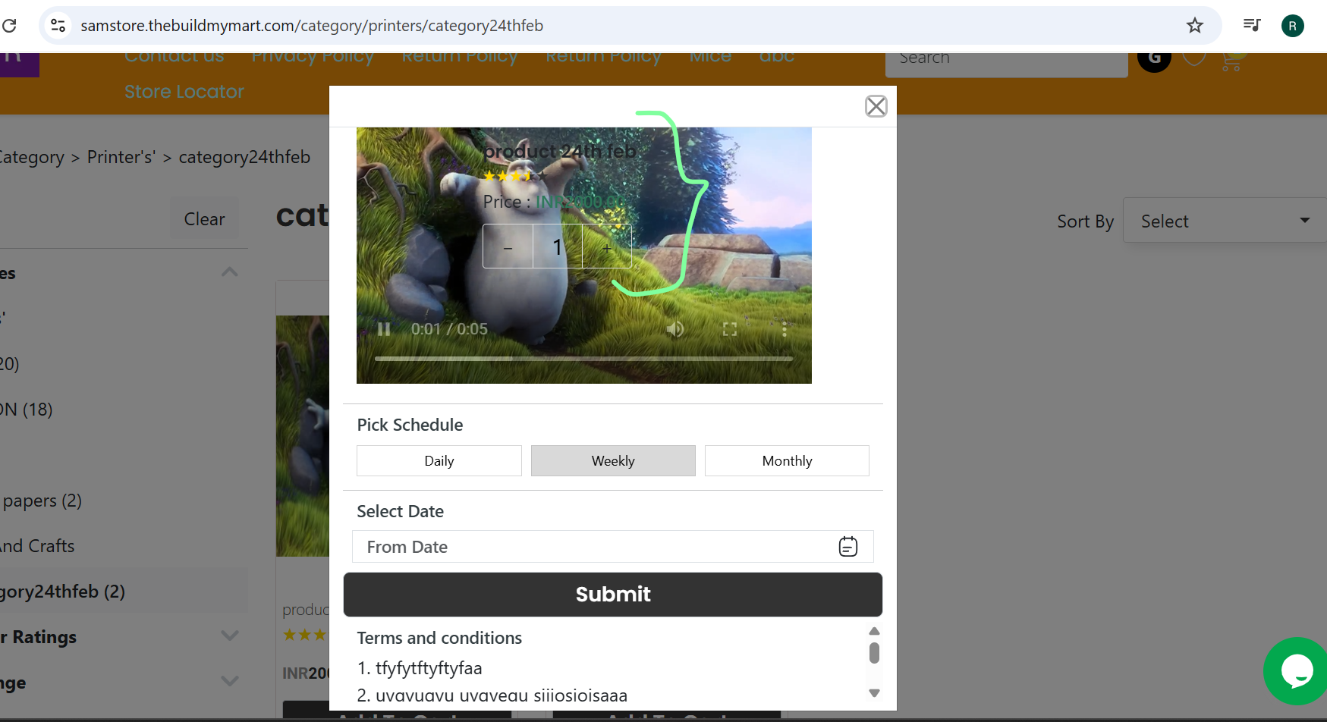This screenshot has width=1327, height=722.
Task: Go to Printer's in the breadcrumb
Action: tap(121, 157)
